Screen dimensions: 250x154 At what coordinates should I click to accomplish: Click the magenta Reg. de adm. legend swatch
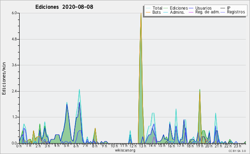(x=191, y=12)
